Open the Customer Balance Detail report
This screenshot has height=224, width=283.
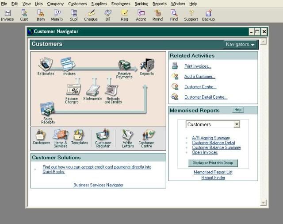213,143
